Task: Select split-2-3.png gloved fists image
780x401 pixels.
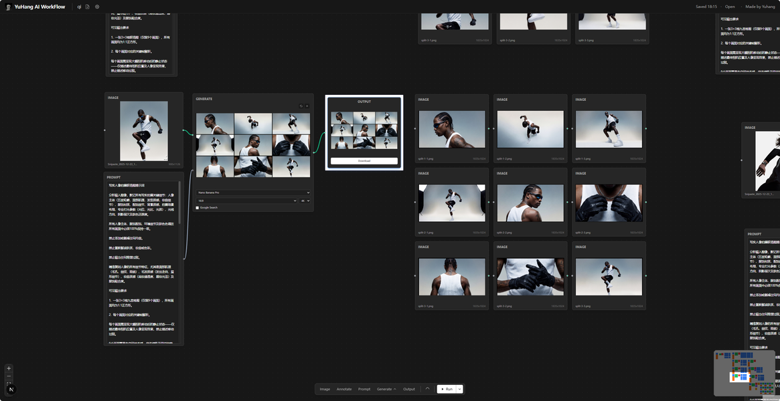Action: click(x=609, y=203)
